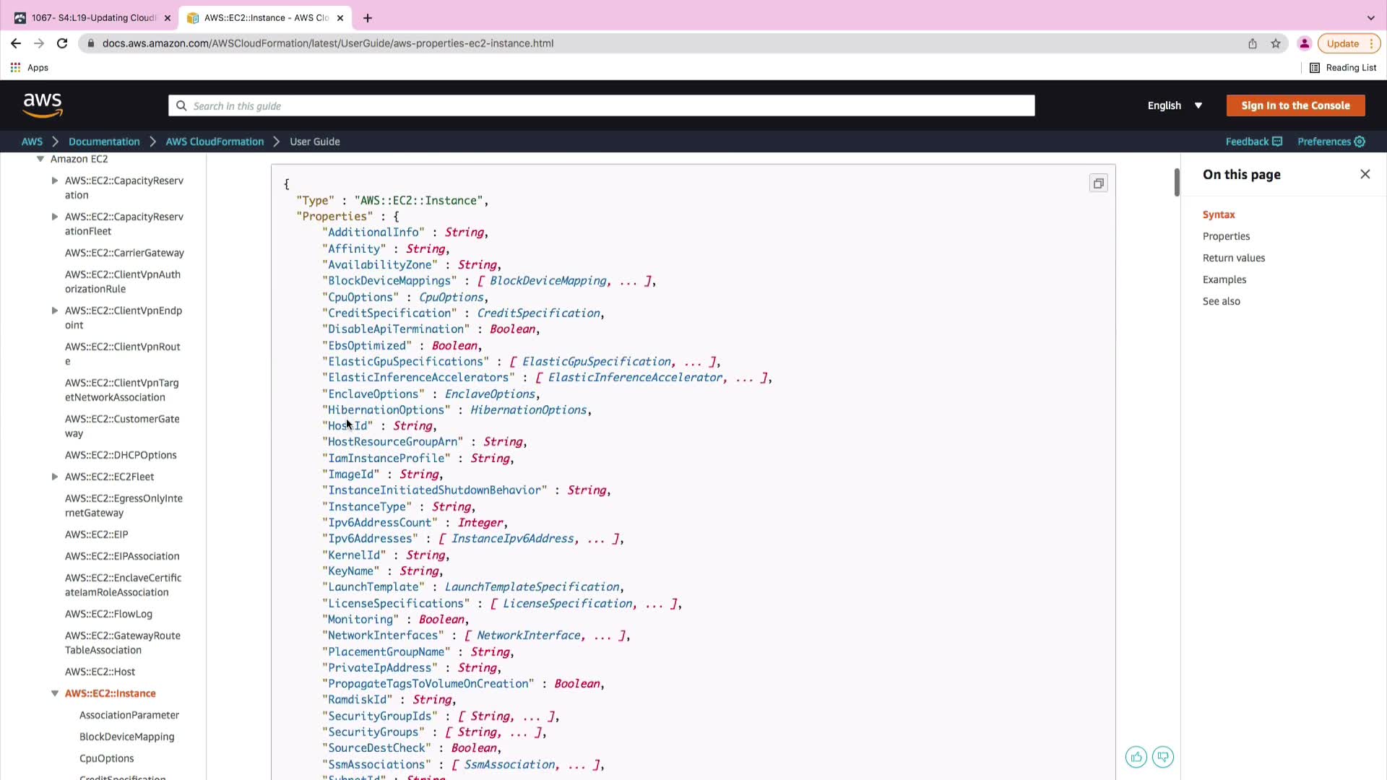Click the page vertical scrollbar thumb

1177,182
